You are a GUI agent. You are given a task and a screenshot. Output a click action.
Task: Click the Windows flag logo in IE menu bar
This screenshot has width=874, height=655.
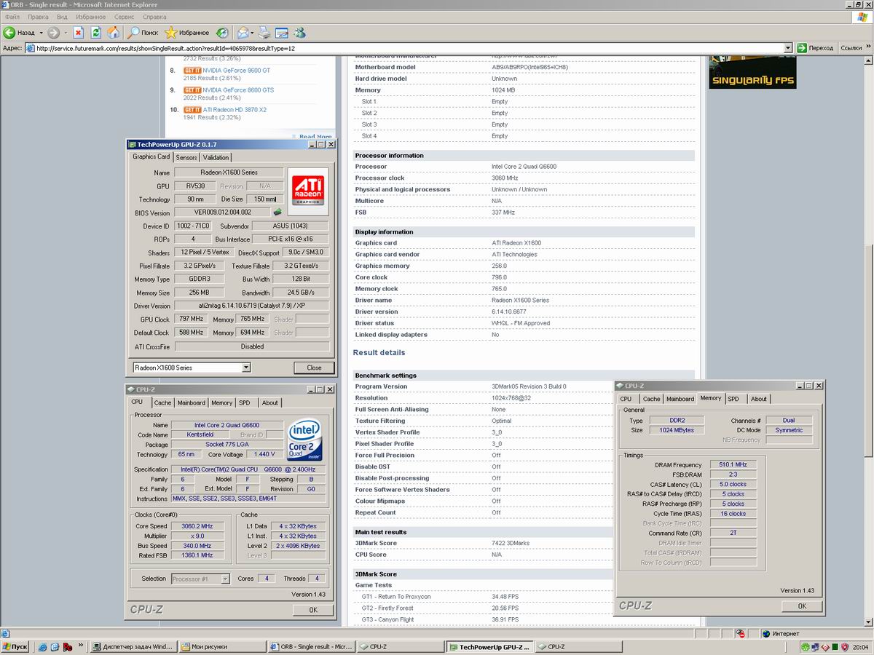(862, 16)
